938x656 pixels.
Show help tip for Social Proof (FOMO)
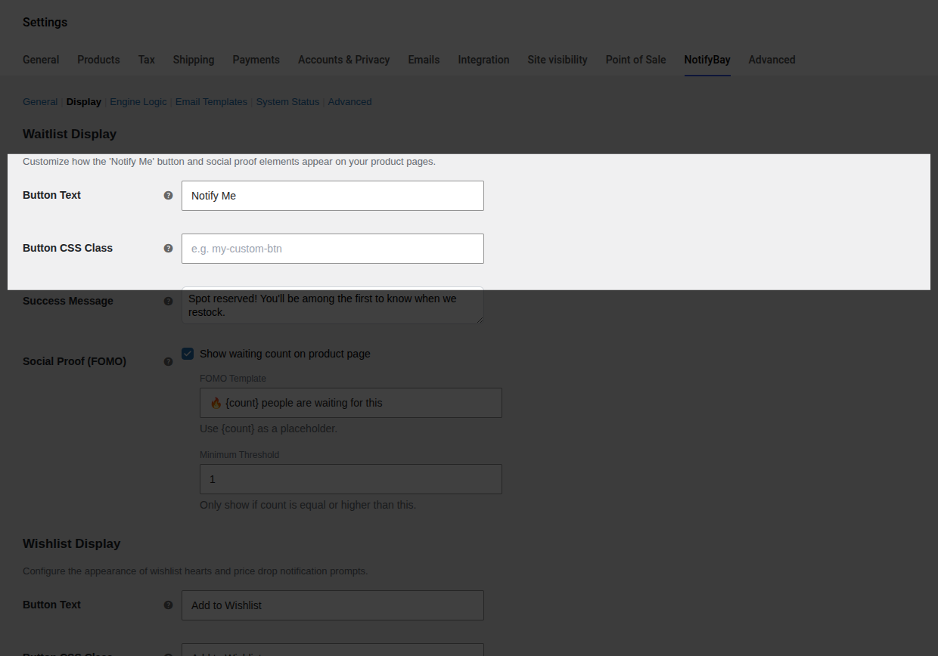(169, 361)
